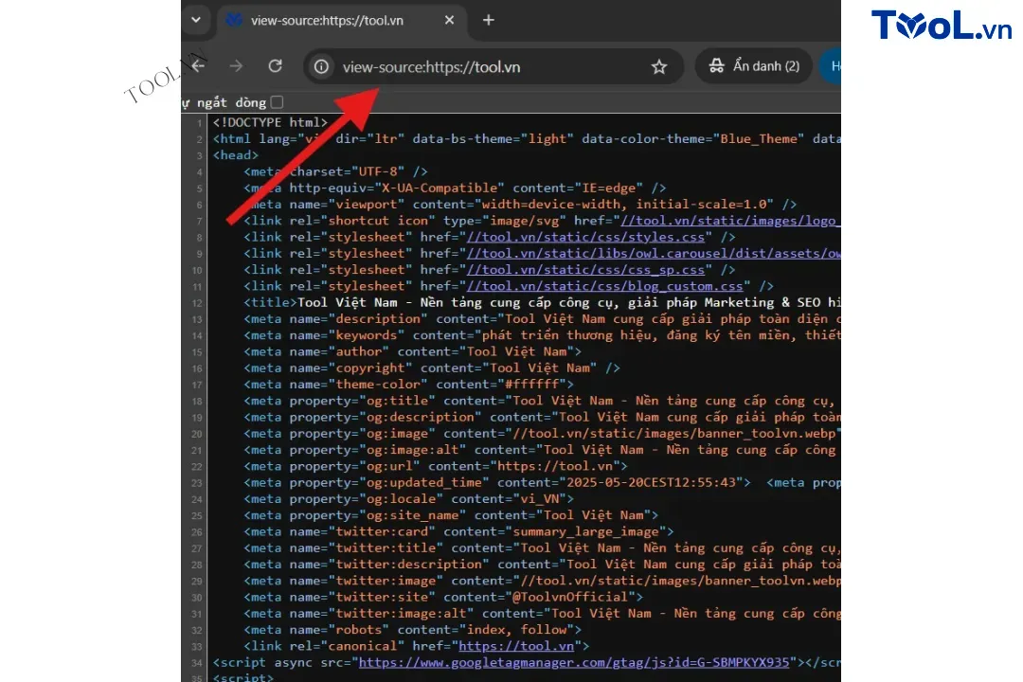This screenshot has width=1023, height=682.
Task: Go forward with the forward arrow
Action: point(236,66)
